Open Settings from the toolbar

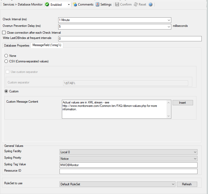(x=97, y=4)
